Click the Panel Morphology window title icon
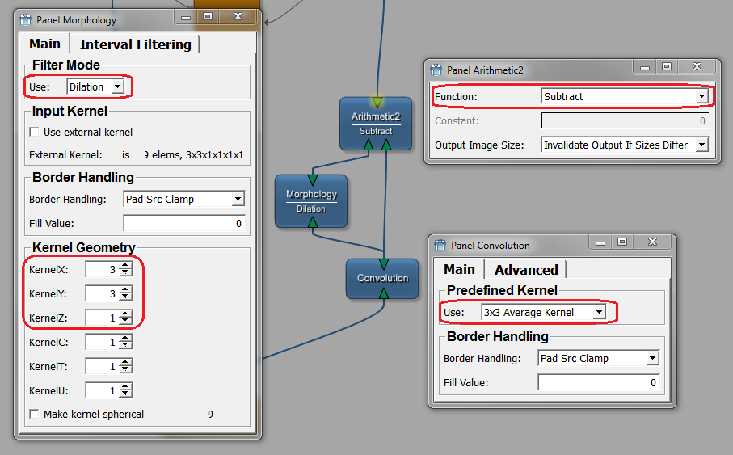Viewport: 733px width, 455px height. pos(26,19)
